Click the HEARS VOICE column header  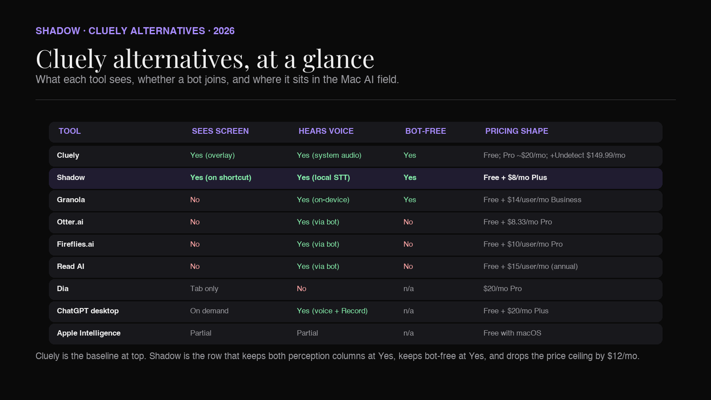pyautogui.click(x=326, y=131)
